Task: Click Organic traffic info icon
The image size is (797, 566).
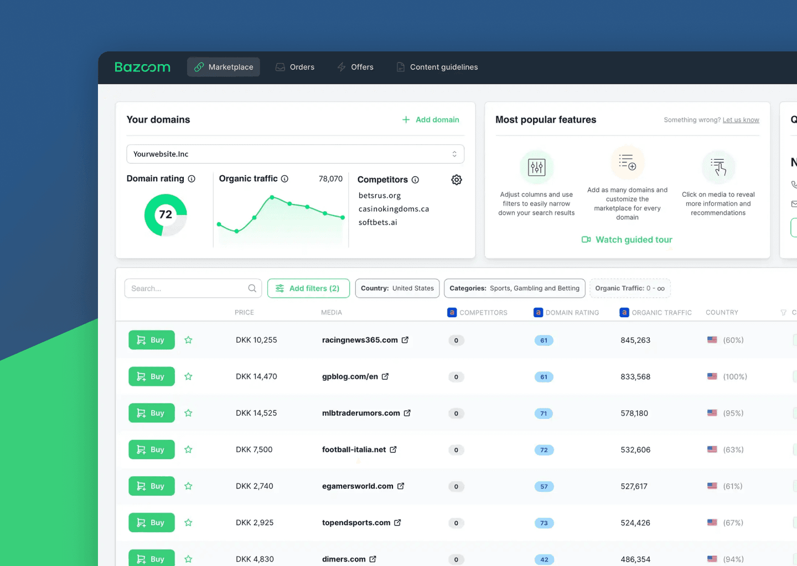Action: (x=284, y=179)
